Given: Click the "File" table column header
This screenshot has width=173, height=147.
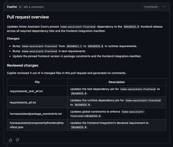Looking at the screenshot, I should click(37, 82).
